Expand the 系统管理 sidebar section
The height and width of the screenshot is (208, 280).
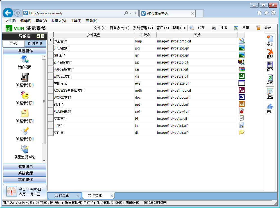click(25, 173)
